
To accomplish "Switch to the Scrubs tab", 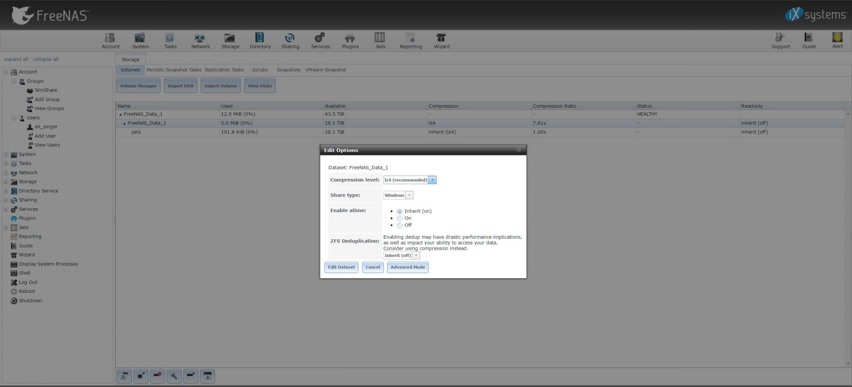I will coord(260,70).
